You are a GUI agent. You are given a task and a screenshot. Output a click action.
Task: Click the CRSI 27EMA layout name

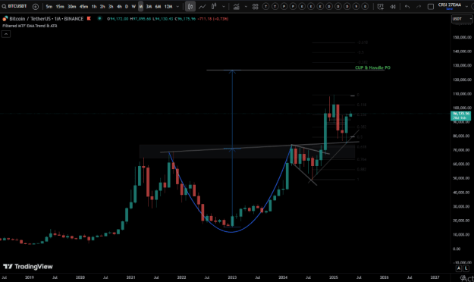(450, 5)
